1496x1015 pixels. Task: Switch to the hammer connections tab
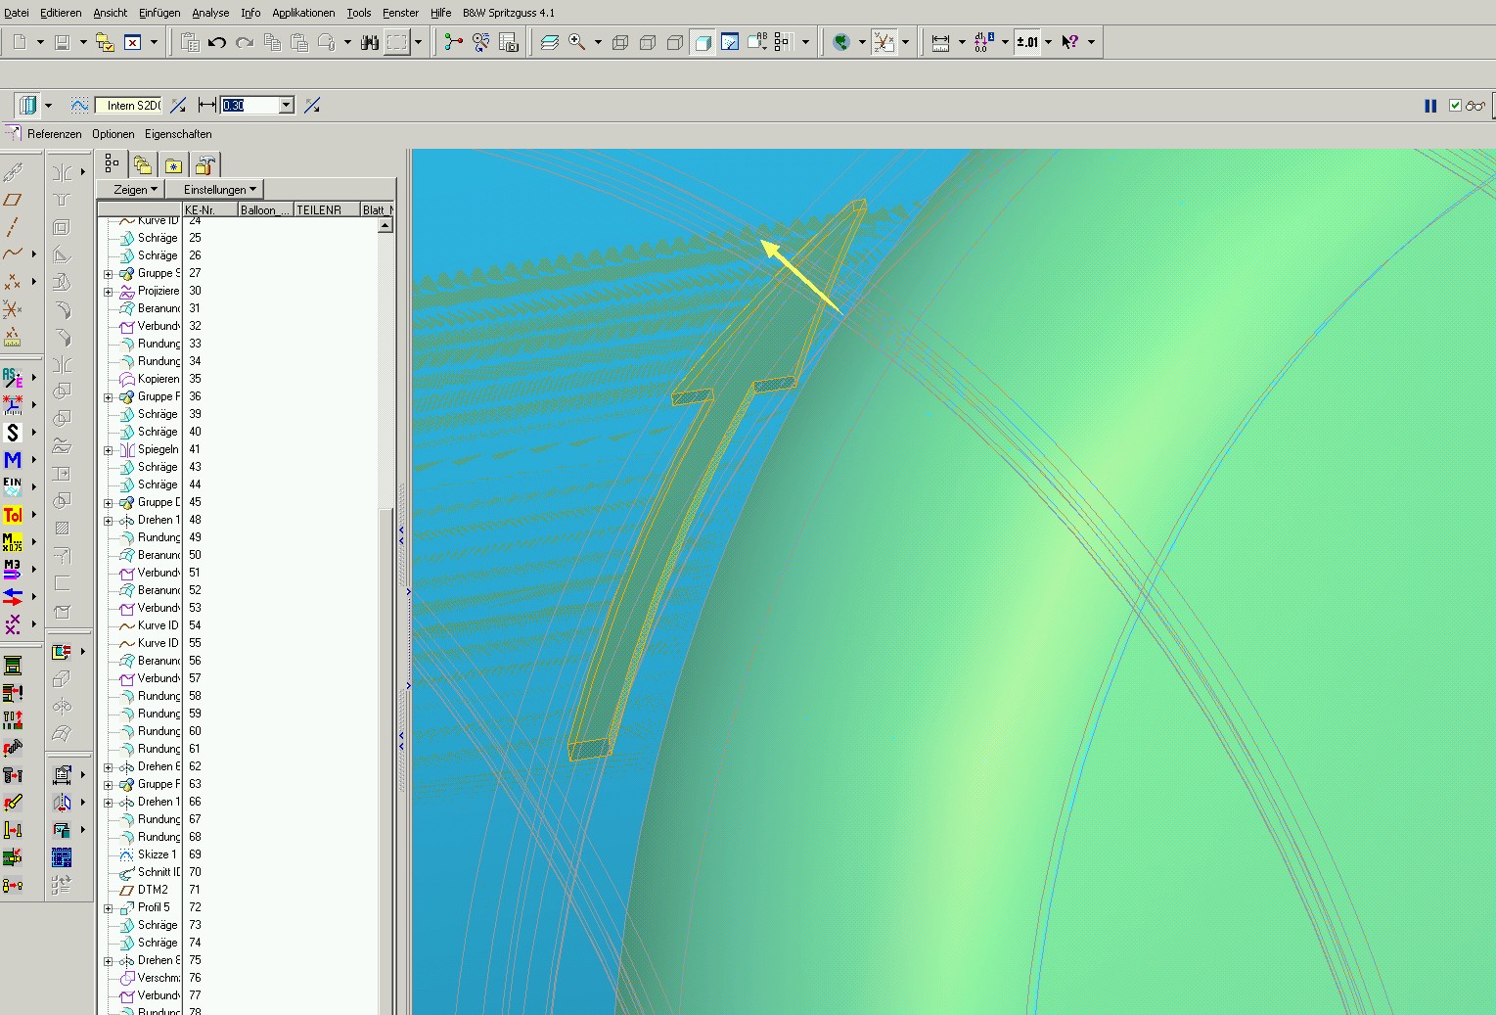(204, 165)
